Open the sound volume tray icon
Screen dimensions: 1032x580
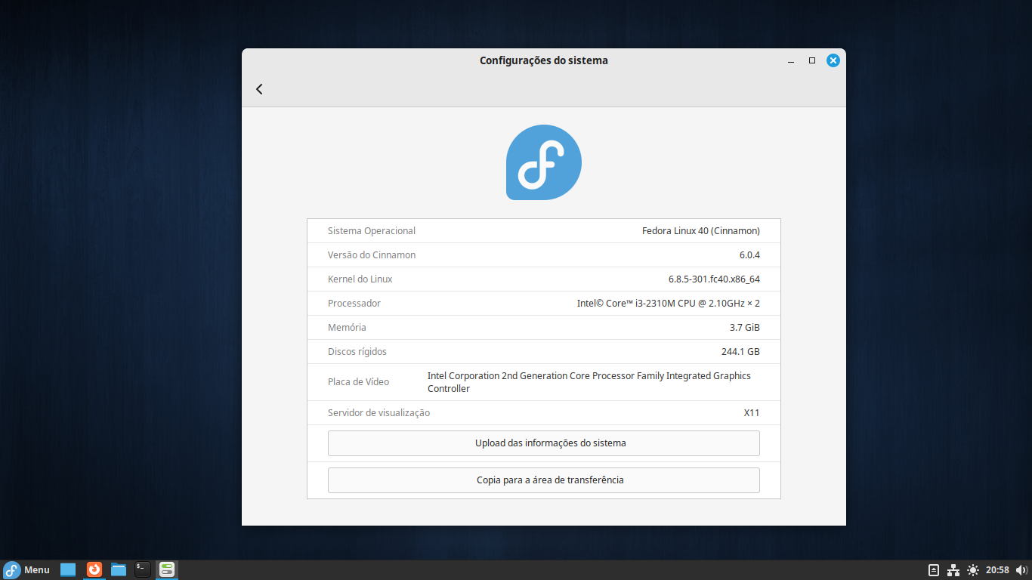tap(1021, 570)
